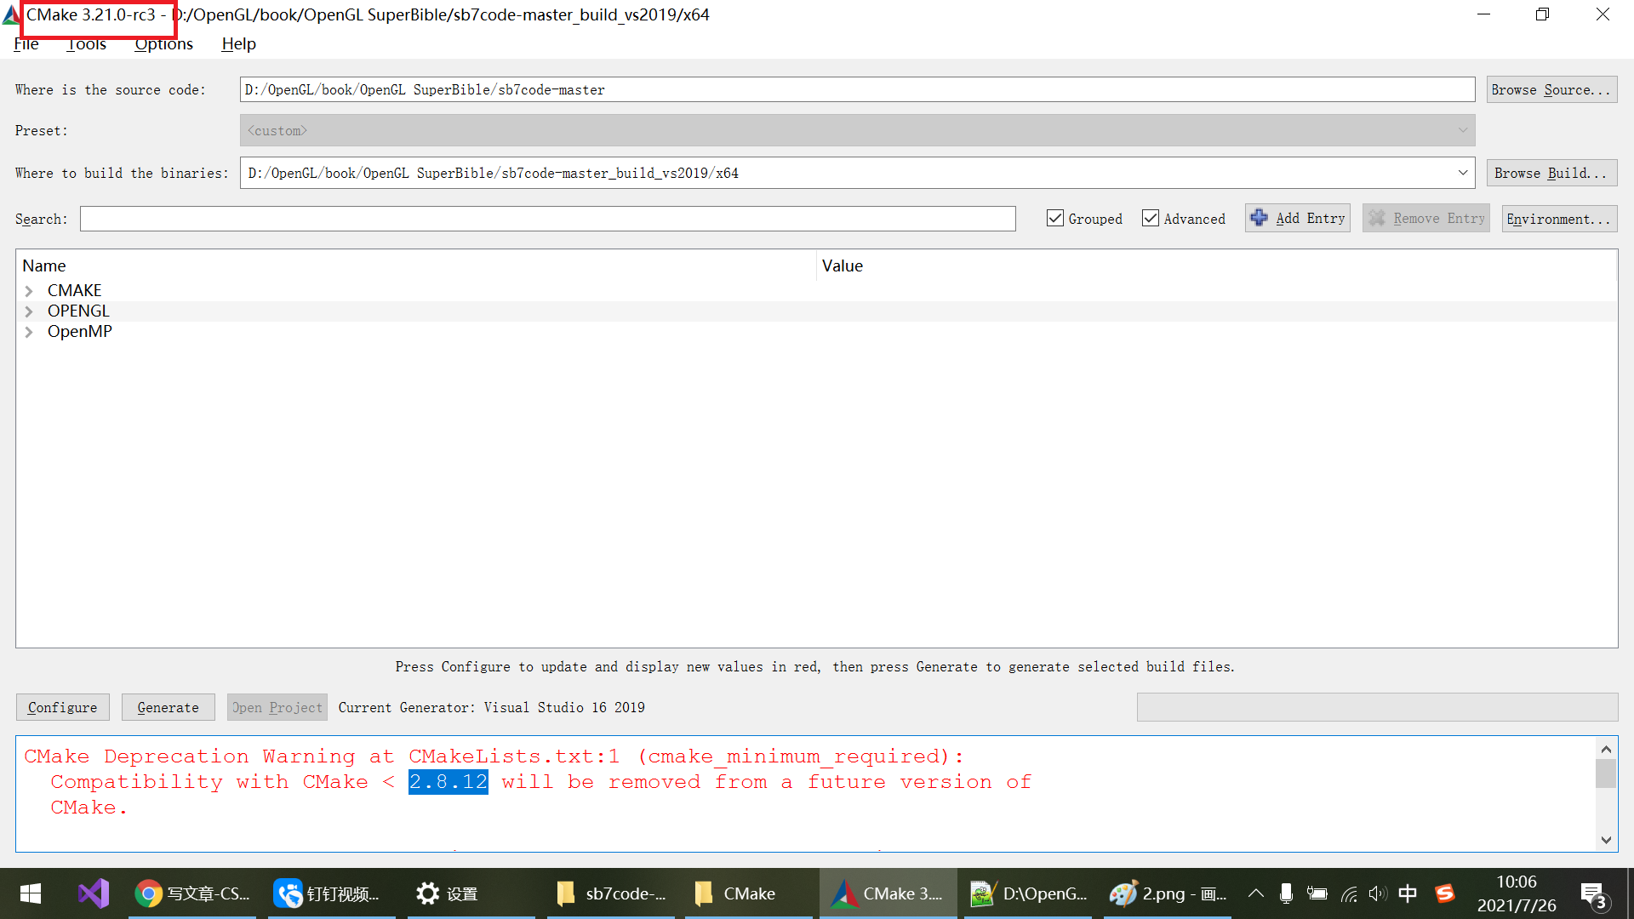Uncheck the Grouped checkbox
Screen dimensions: 1634x919
[1055, 218]
